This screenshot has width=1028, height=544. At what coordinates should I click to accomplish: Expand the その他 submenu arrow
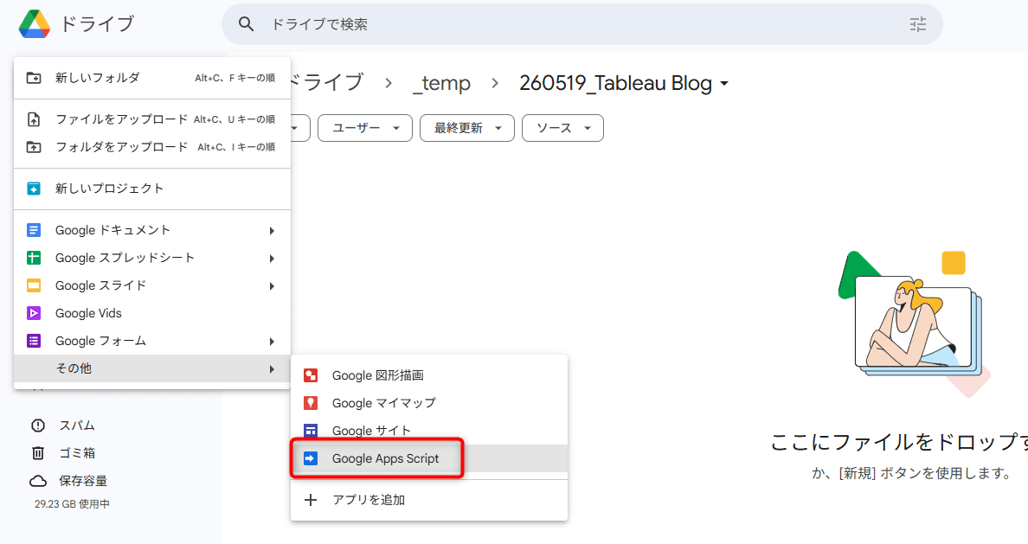272,369
